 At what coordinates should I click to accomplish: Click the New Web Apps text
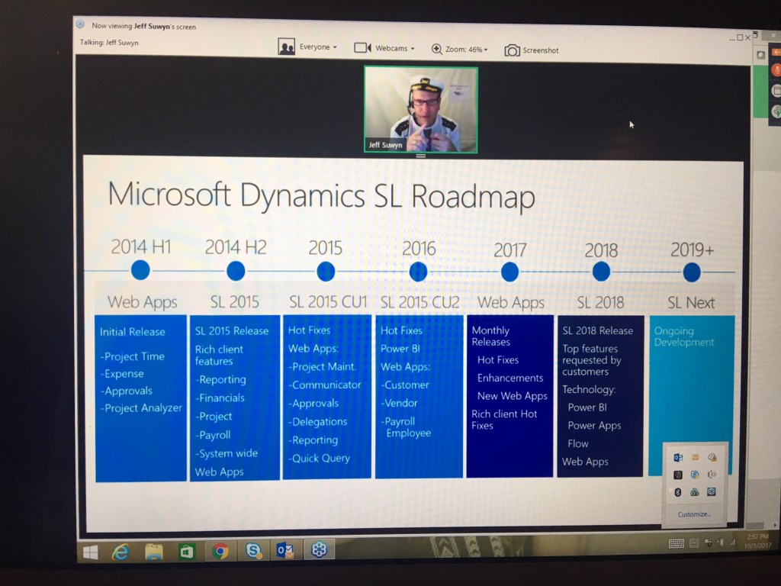pyautogui.click(x=512, y=396)
